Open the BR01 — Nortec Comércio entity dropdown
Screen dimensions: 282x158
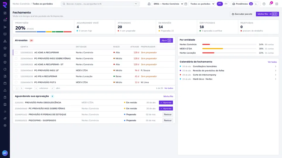click(168, 4)
